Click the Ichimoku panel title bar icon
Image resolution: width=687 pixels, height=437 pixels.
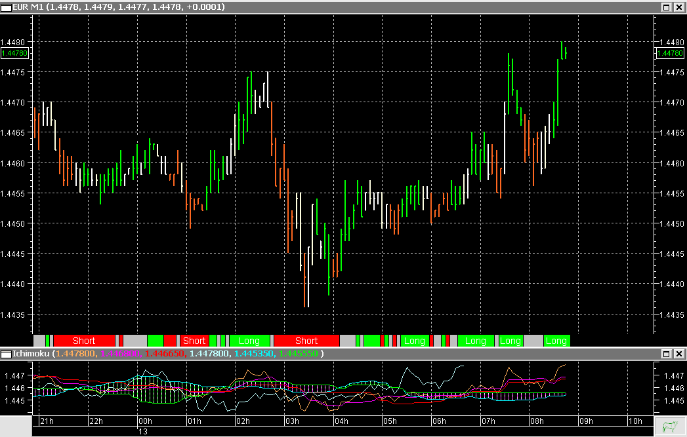[x=6, y=353]
